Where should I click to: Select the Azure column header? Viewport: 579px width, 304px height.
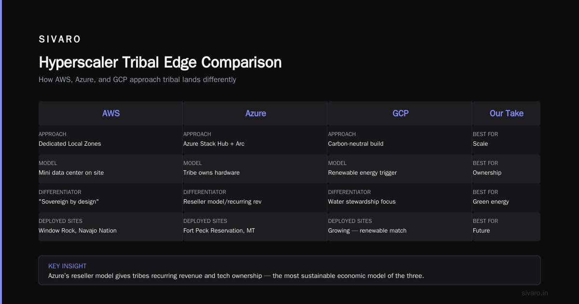click(256, 113)
